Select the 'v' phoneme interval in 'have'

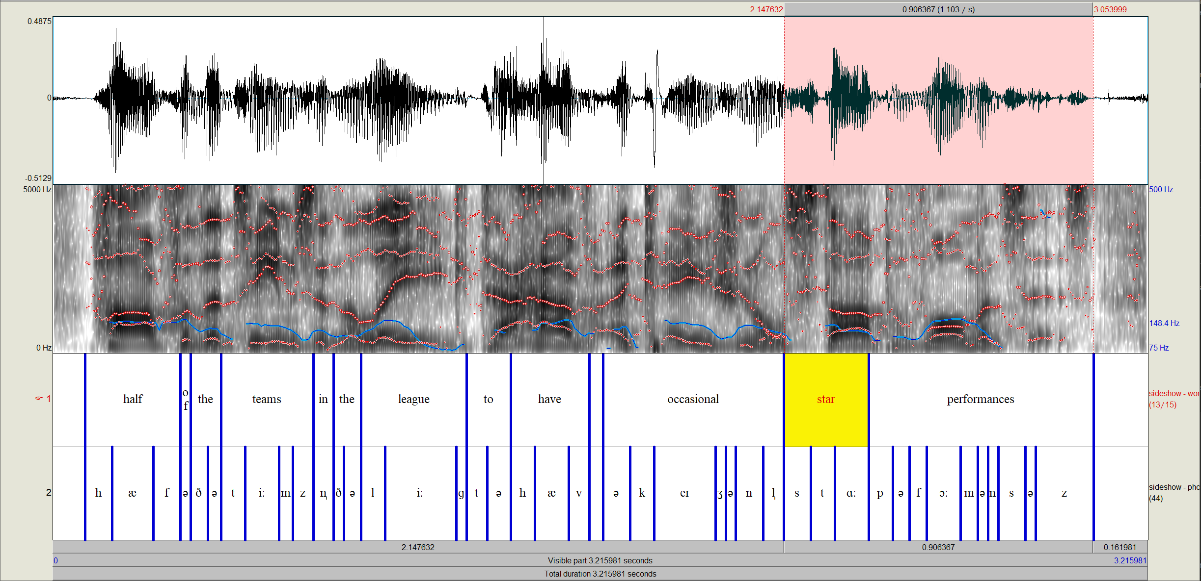(x=579, y=493)
